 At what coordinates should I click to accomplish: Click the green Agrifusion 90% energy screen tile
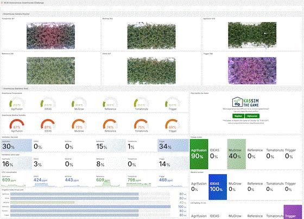pos(199,154)
